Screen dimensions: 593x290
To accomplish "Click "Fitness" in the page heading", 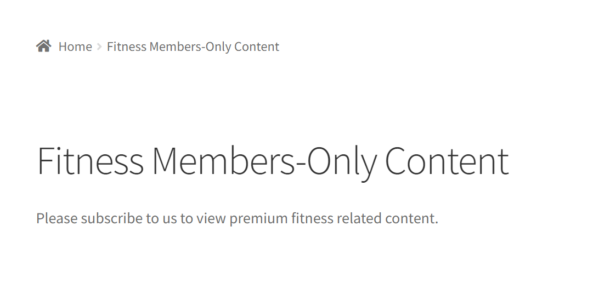I will tap(91, 161).
